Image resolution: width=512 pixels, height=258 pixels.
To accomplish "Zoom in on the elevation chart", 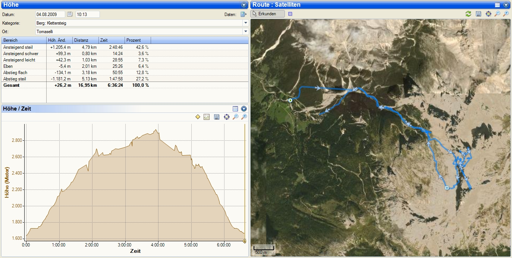I will (245, 117).
